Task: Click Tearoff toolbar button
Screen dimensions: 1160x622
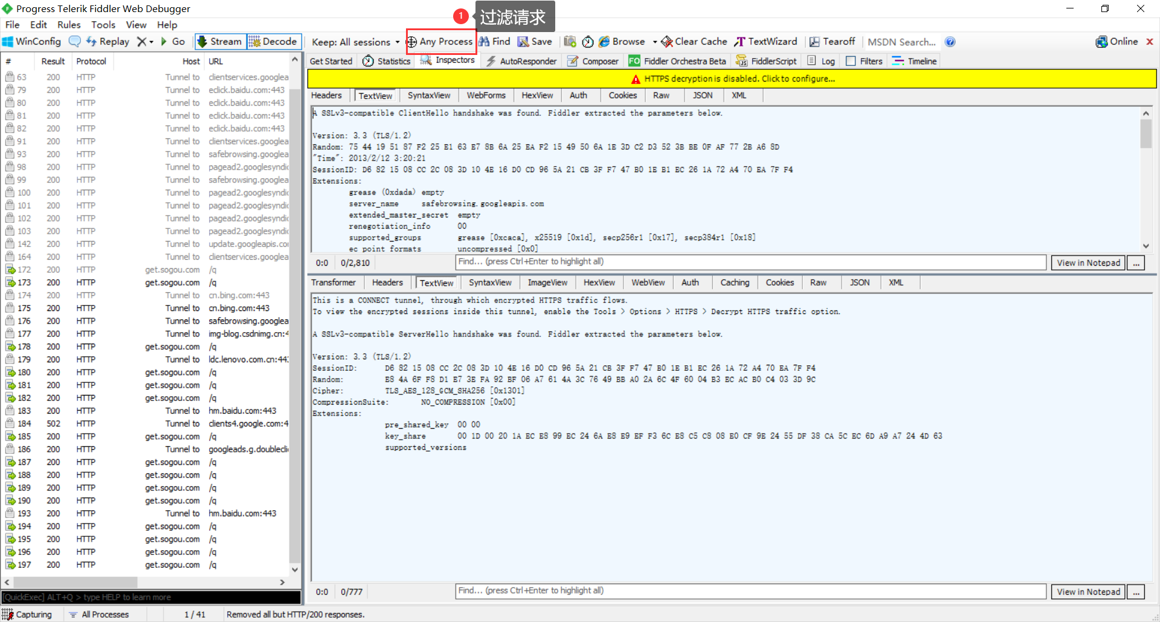Action: coord(833,42)
